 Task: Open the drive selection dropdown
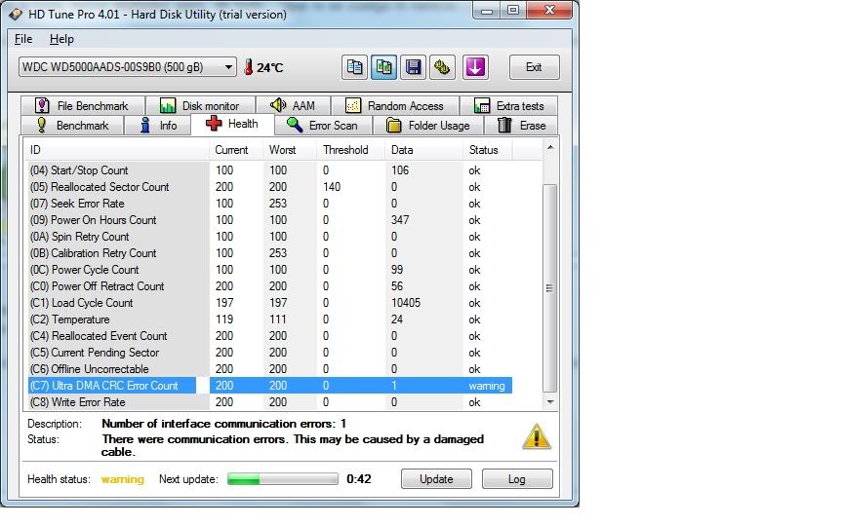(x=128, y=67)
